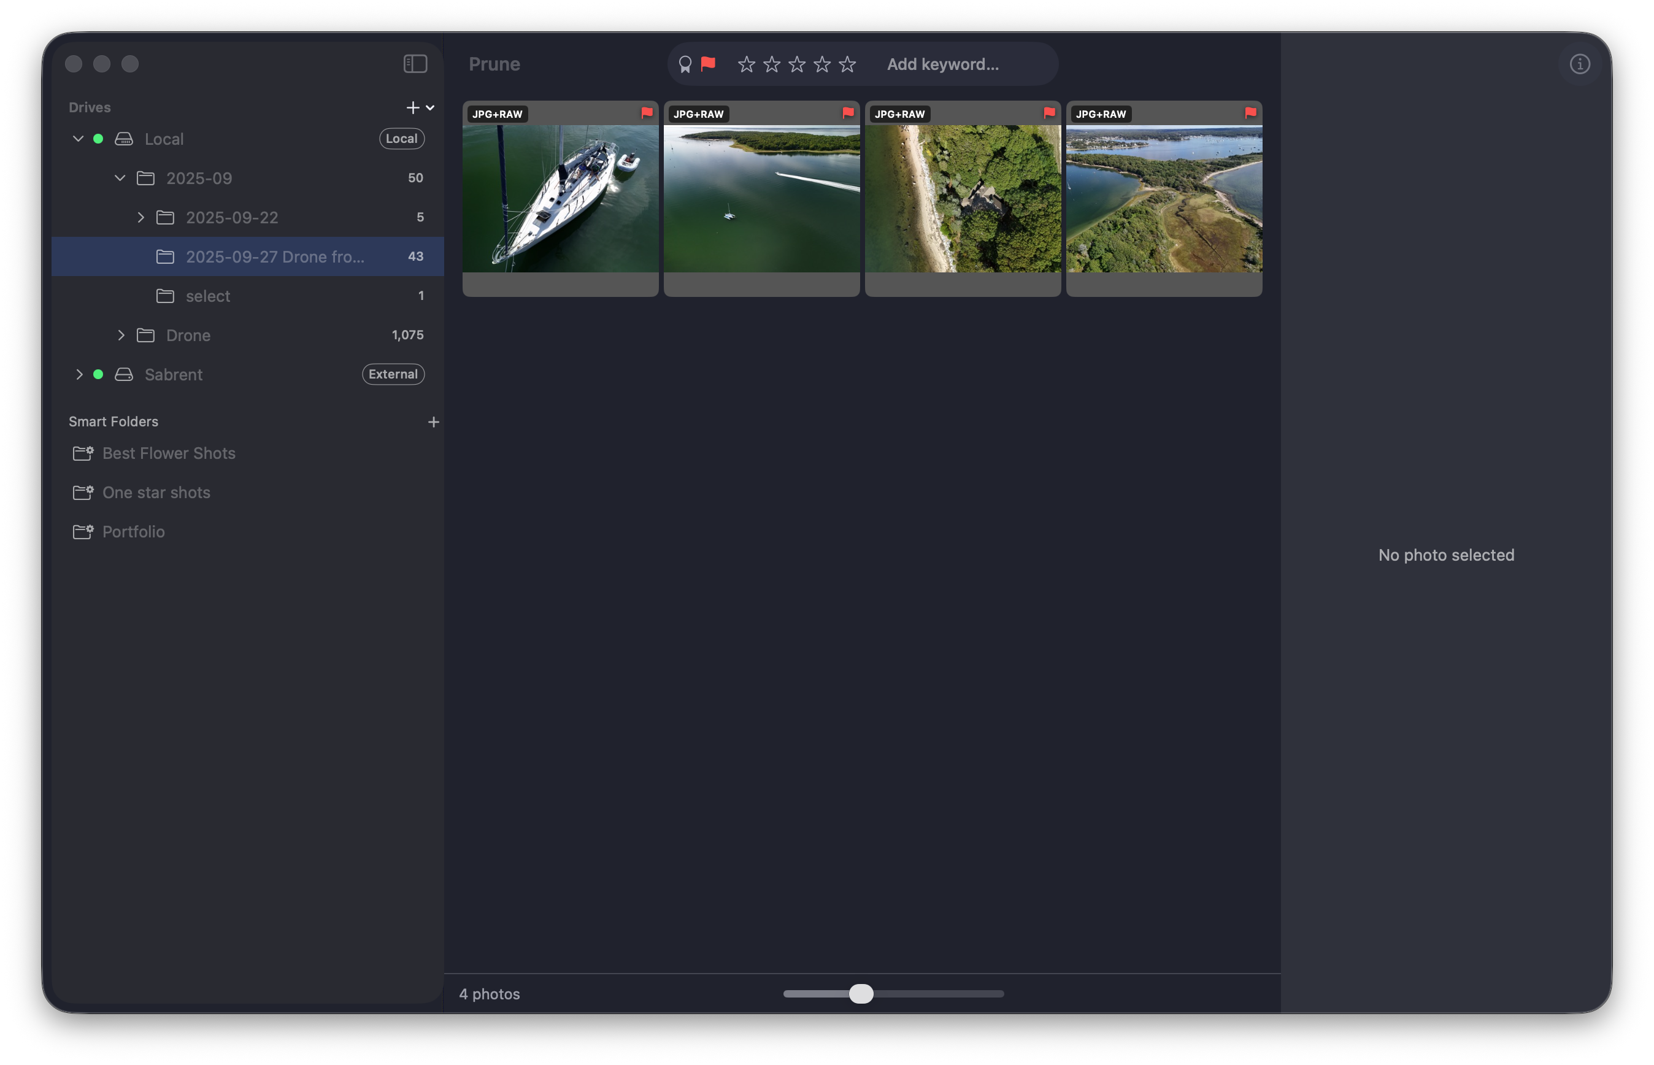Toggle the red flag on peninsula photo
Image resolution: width=1654 pixels, height=1065 pixels.
click(1250, 113)
